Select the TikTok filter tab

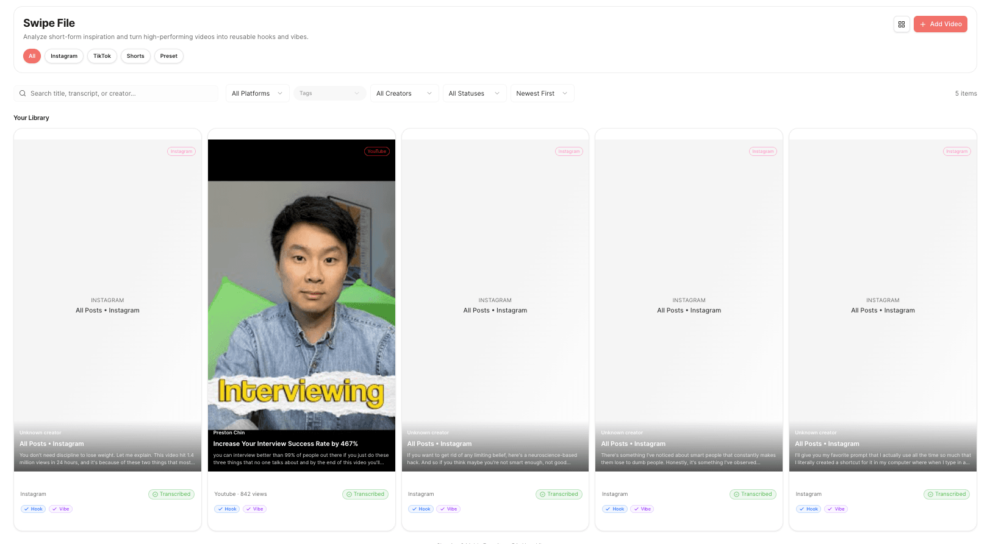pyautogui.click(x=102, y=56)
